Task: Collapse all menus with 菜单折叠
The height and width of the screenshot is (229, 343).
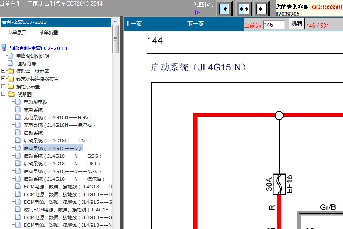Action: 49,32
